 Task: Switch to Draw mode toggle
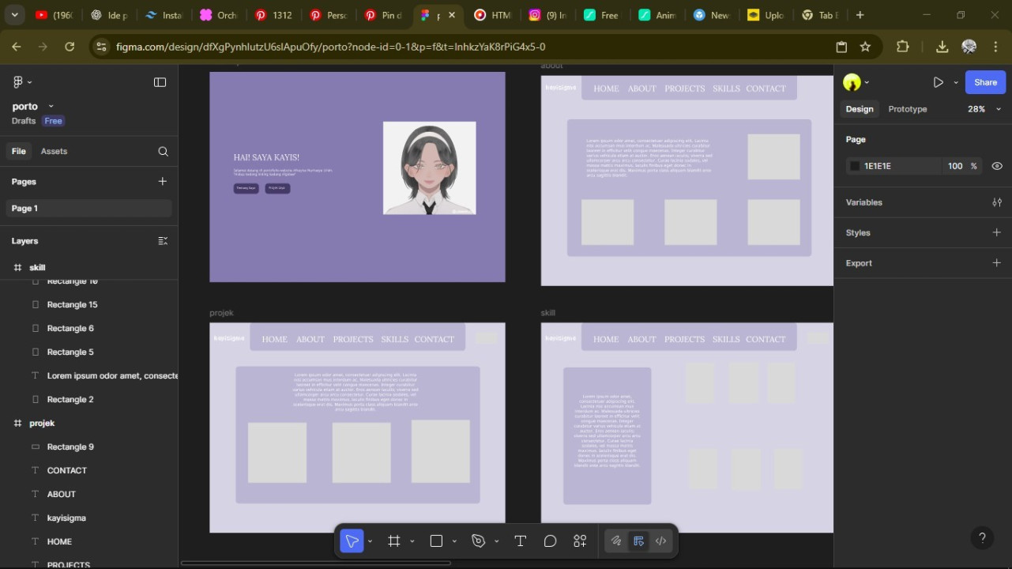coord(616,541)
